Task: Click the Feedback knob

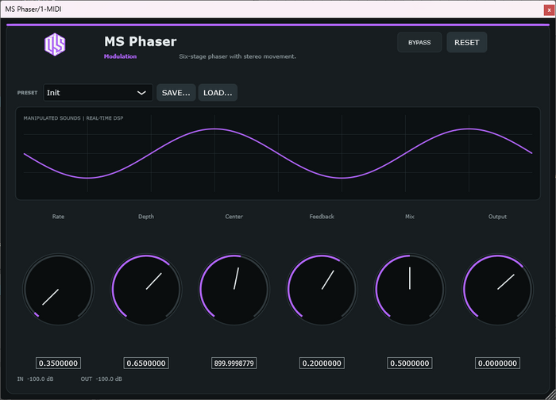Action: [x=322, y=289]
